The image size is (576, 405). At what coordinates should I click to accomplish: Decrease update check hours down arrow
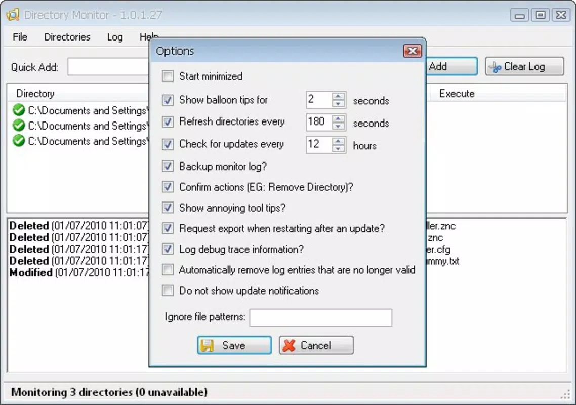click(338, 148)
